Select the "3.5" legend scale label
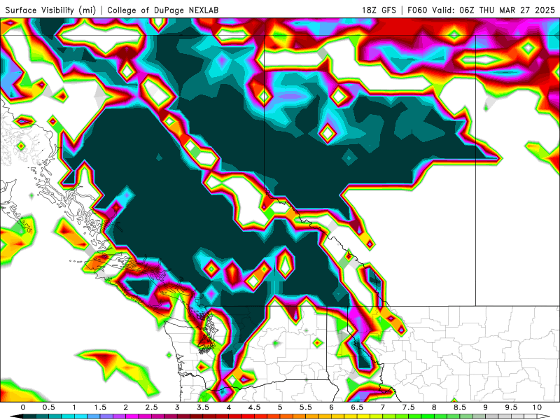The image size is (560, 420). pos(203,407)
